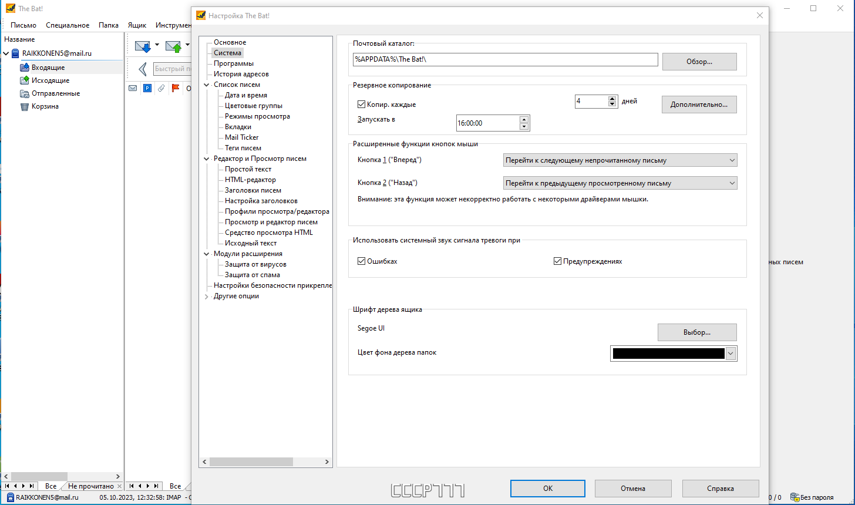Toggle the Копир. каждые backup checkbox
The height and width of the screenshot is (505, 855).
click(x=362, y=105)
